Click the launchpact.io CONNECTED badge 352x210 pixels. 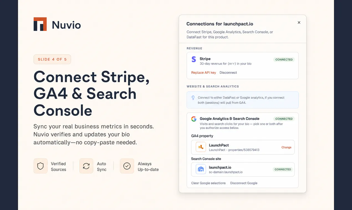pos(283,169)
